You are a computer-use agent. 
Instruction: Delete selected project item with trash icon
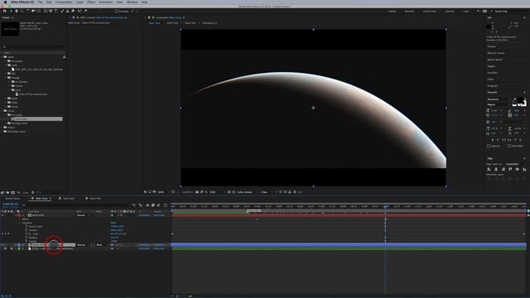tap(33, 192)
